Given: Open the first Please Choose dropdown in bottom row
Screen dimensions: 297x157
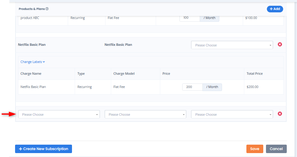Looking at the screenshot, I should 59,115.
